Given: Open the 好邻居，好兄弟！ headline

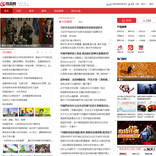Looking at the screenshot, I should coord(69,36).
